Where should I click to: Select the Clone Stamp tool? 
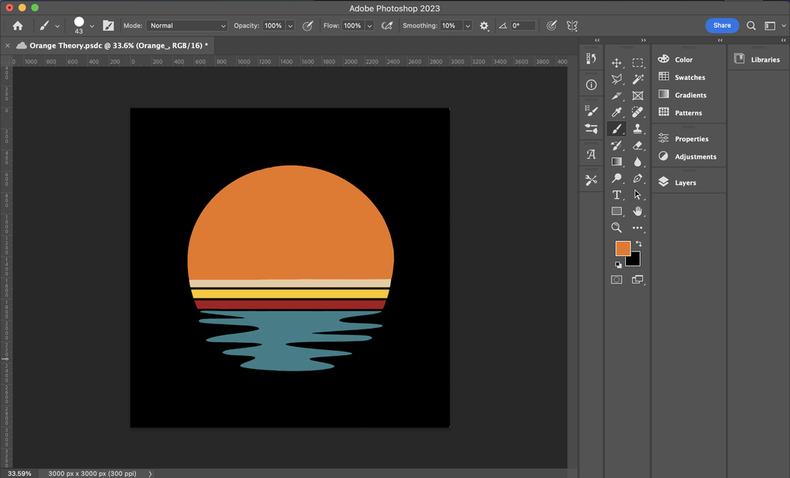coord(638,129)
